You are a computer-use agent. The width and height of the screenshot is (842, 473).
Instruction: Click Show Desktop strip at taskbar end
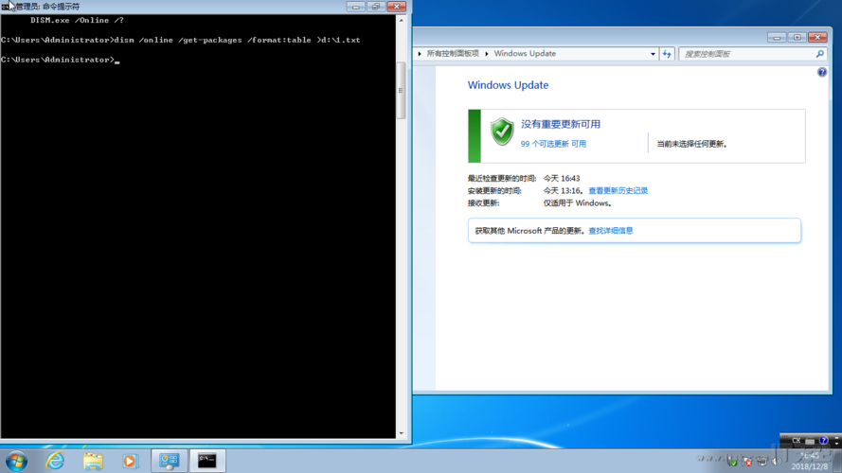point(836,461)
